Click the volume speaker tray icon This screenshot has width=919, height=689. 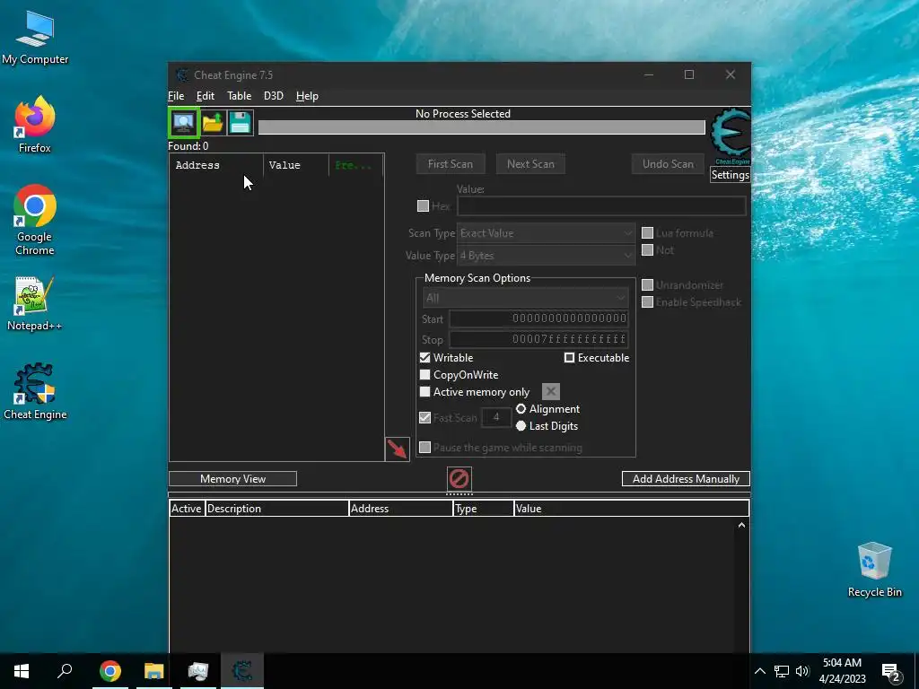[x=802, y=671]
